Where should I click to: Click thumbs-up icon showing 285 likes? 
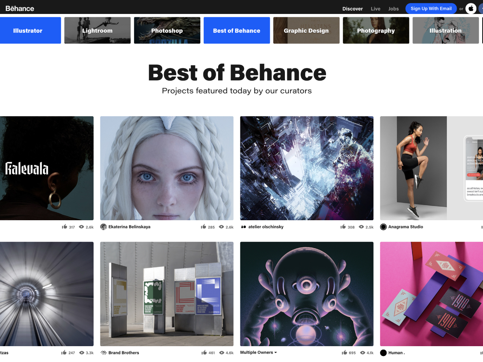click(204, 227)
